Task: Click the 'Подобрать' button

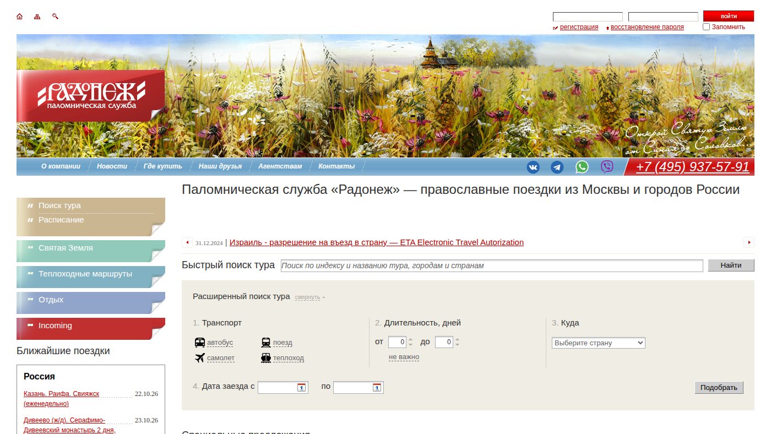Action: tap(719, 387)
